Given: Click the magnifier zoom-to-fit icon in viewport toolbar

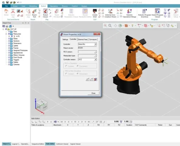Looking at the screenshot, I should pos(110,26).
